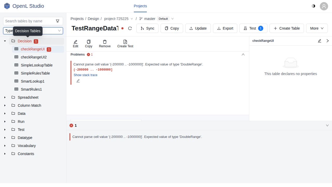Click the Export button
This screenshot has height=187, width=332.
point(225,28)
